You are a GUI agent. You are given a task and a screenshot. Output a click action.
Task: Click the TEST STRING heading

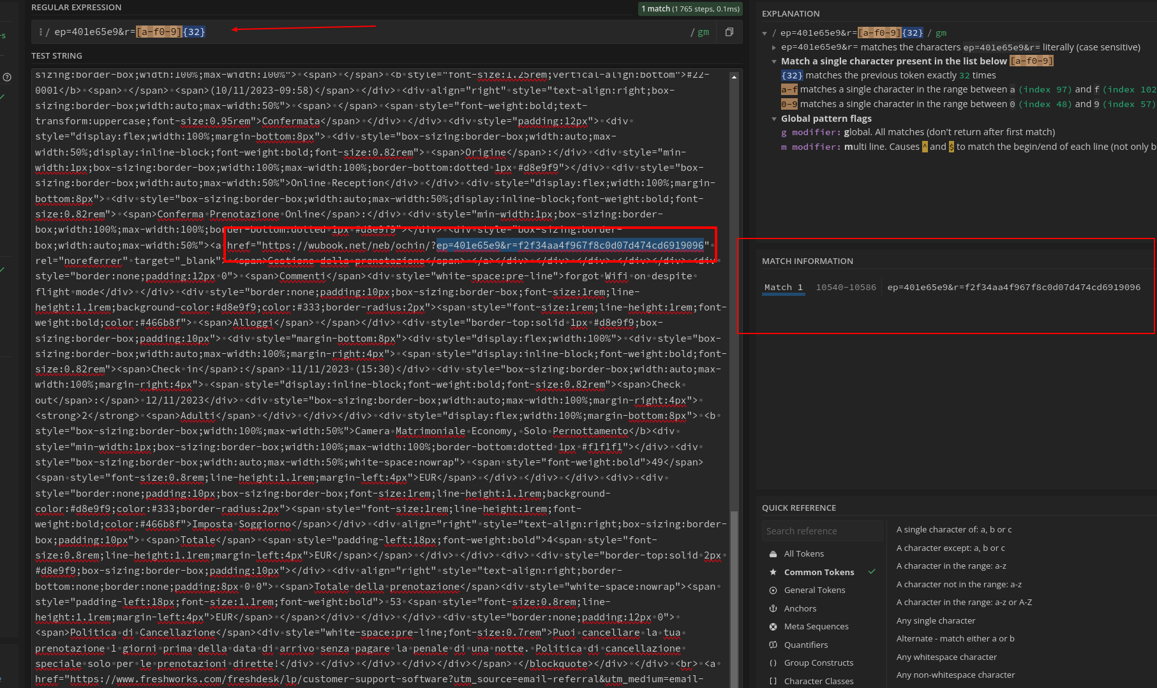coord(57,56)
